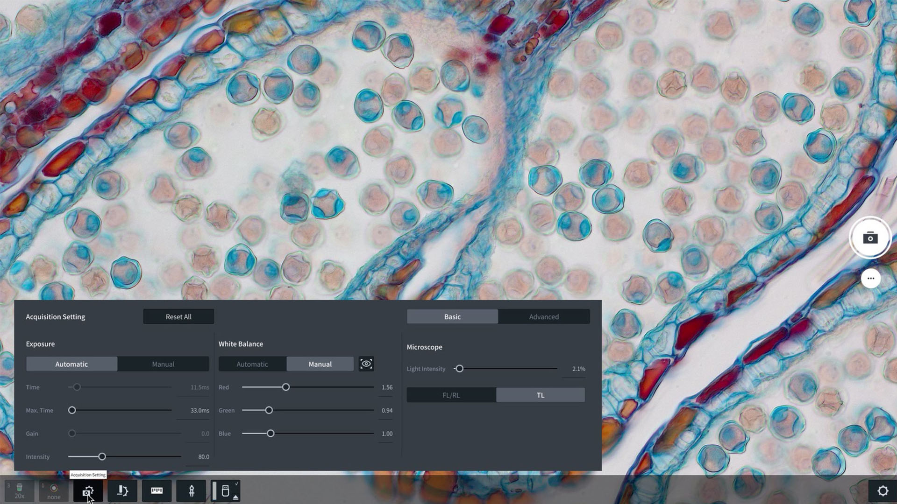Select FL/RL illumination mode
This screenshot has width=897, height=504.
tap(451, 395)
